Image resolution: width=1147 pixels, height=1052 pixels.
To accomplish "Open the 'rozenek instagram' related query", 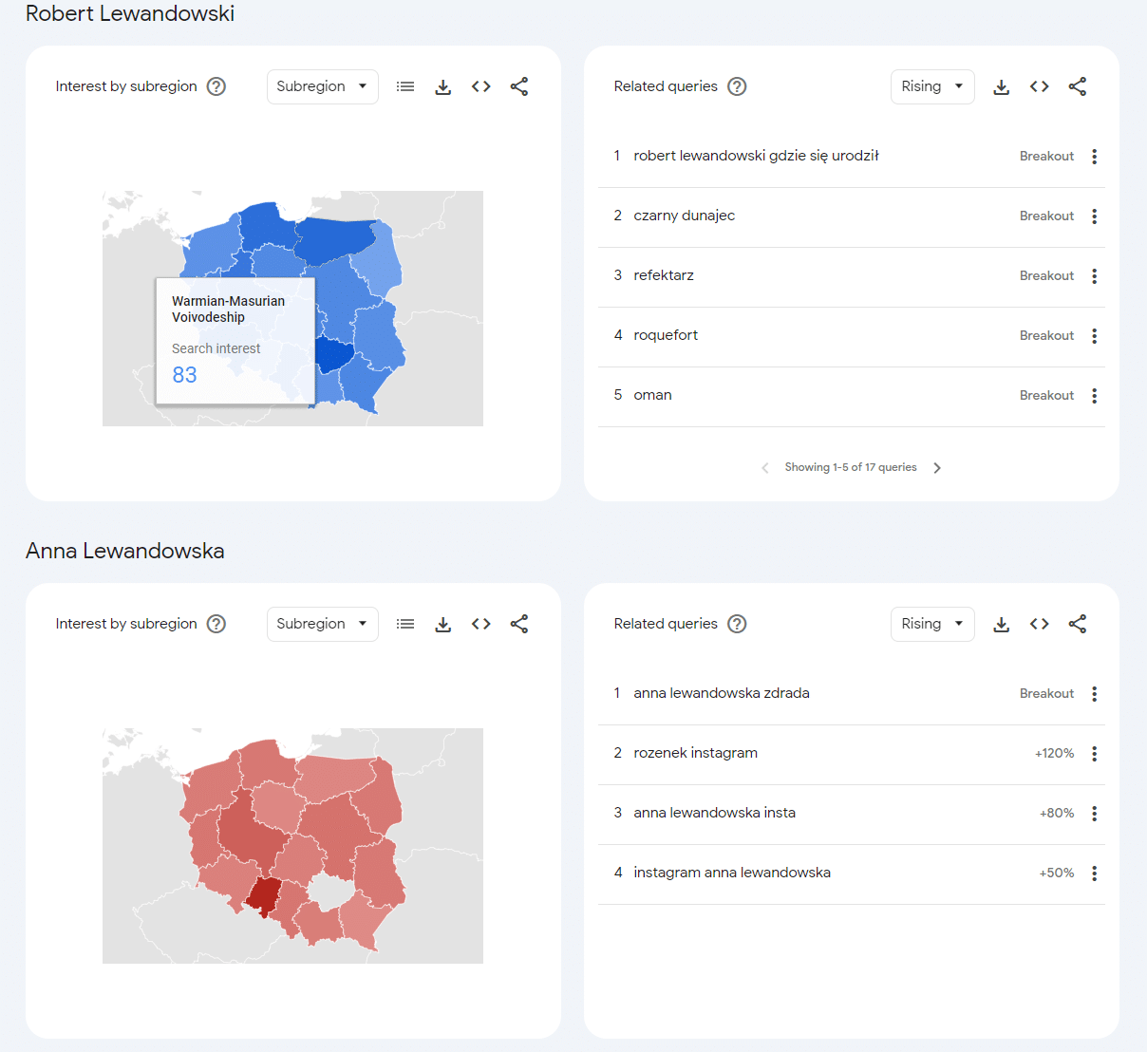I will 695,753.
